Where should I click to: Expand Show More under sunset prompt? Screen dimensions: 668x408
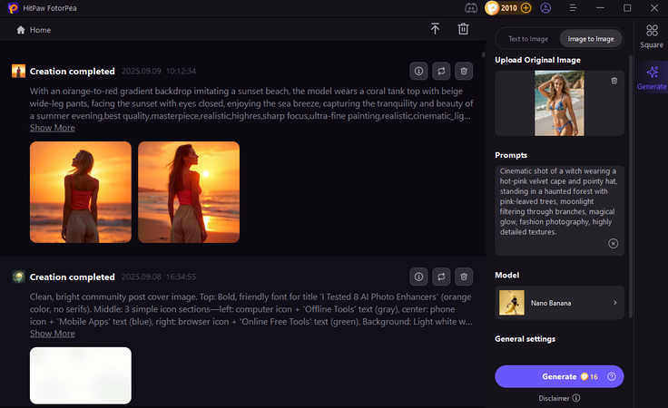(52, 128)
